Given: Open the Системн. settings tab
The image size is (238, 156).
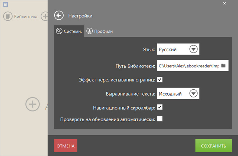Looking at the screenshot, I should click(x=69, y=31).
